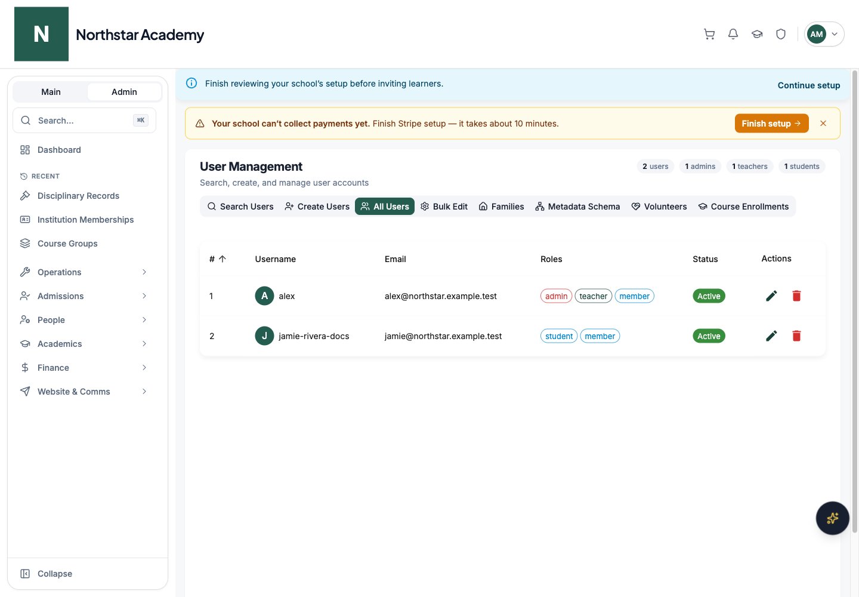
Task: Click jamie@northstar.example.test email
Action: pos(443,336)
